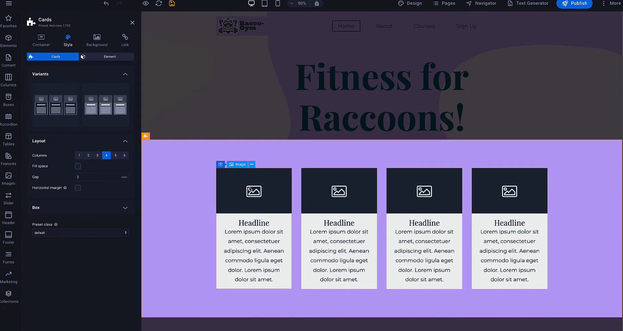
Task: Switch to the Container tab
Action: (41, 40)
